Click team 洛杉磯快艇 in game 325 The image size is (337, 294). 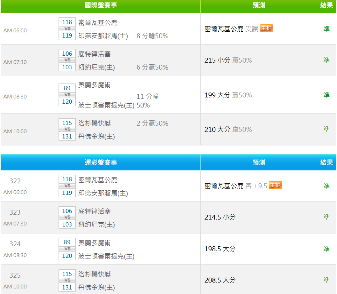tap(94, 274)
